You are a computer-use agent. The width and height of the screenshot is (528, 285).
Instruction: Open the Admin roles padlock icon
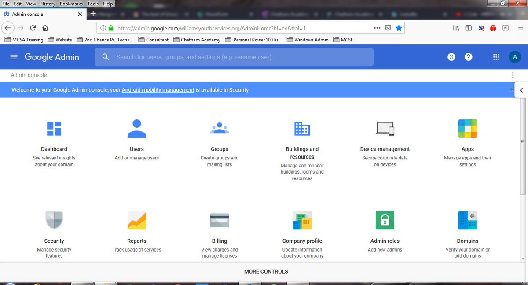(x=385, y=220)
